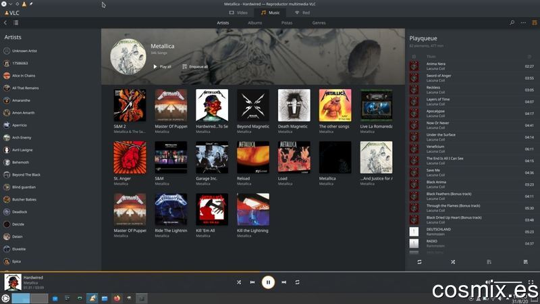This screenshot has width=540, height=304.
Task: Open Hardwired...To Self-Destruct album cover
Action: (x=212, y=105)
